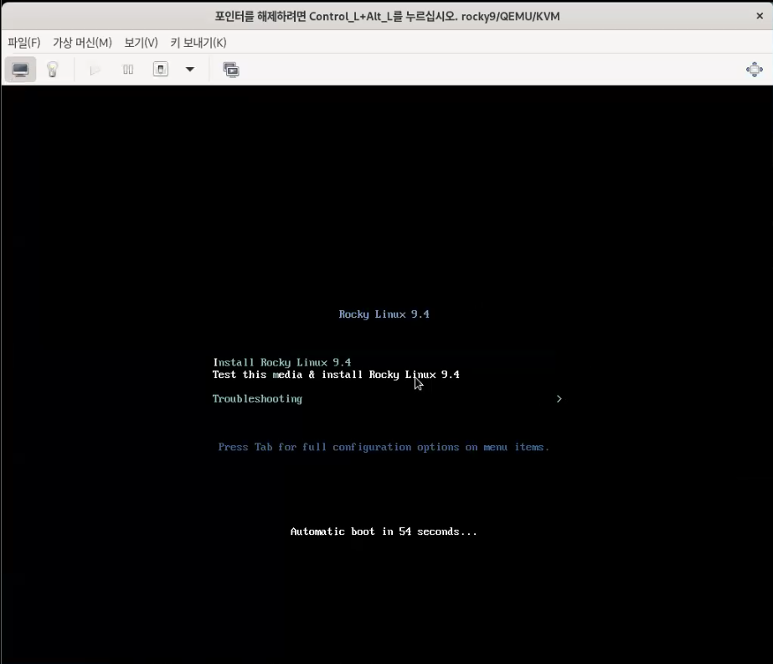This screenshot has width=773, height=664.
Task: Close the rocky9 QEMU/KVM window
Action: click(x=760, y=16)
